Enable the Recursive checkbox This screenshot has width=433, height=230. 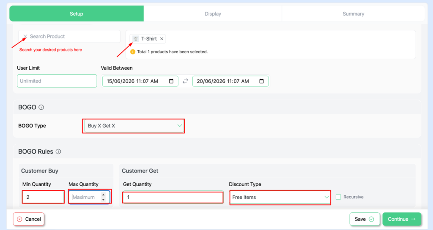point(338,197)
